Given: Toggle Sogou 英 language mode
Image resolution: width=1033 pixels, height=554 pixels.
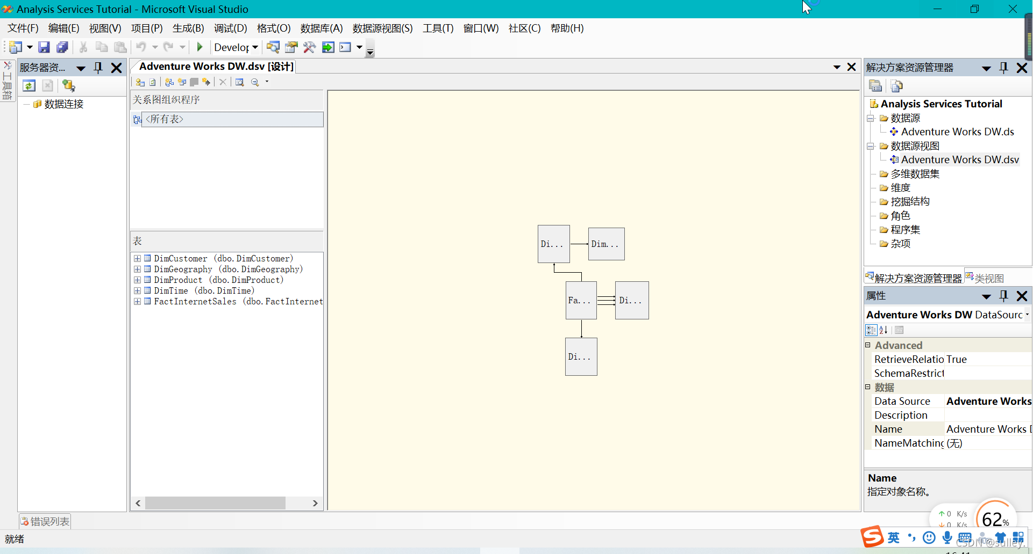Looking at the screenshot, I should pyautogui.click(x=893, y=537).
